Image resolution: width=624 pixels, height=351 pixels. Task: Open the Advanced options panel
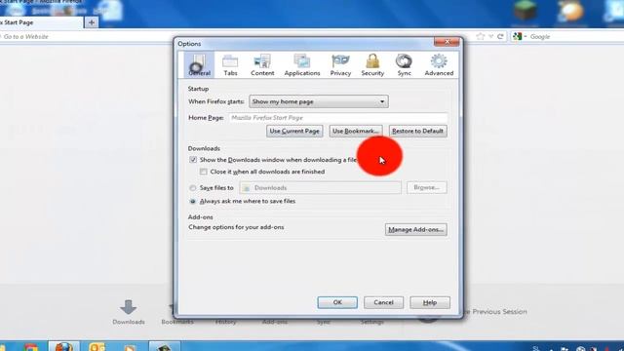439,64
